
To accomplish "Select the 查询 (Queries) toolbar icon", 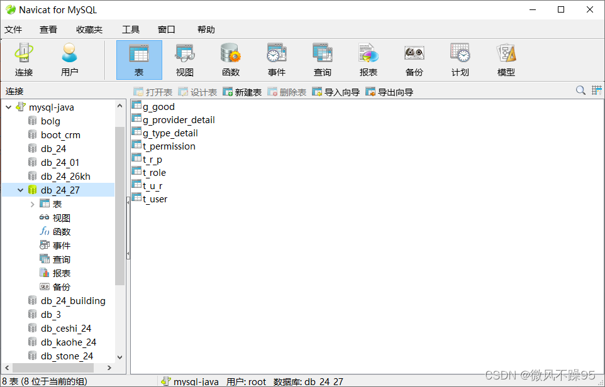I will pos(322,58).
